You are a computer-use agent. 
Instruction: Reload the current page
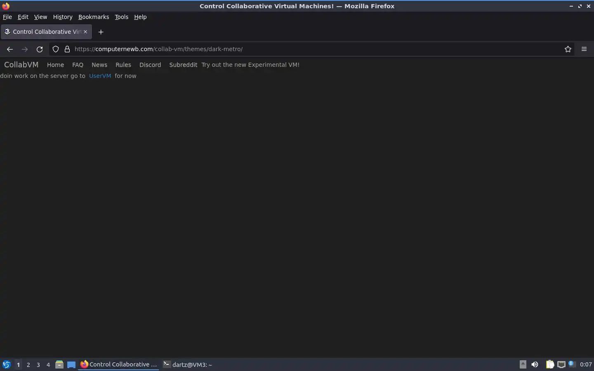point(40,49)
